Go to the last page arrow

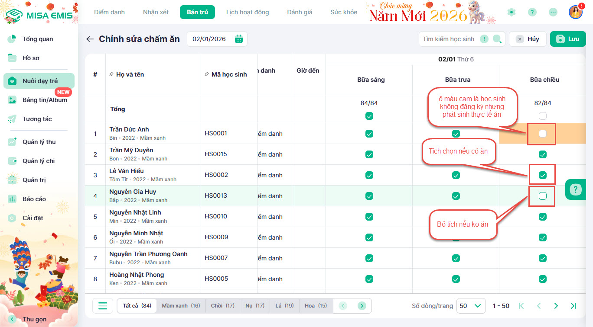point(573,306)
